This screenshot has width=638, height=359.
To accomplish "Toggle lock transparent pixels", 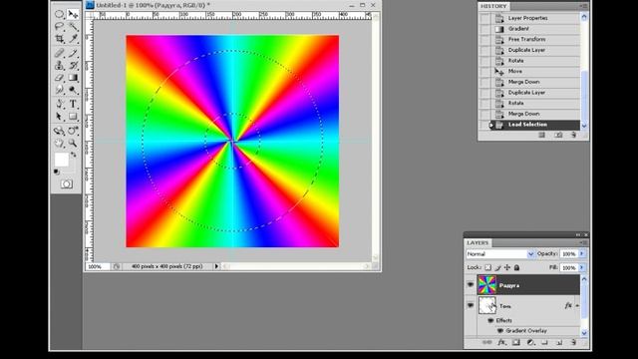I will pyautogui.click(x=487, y=267).
